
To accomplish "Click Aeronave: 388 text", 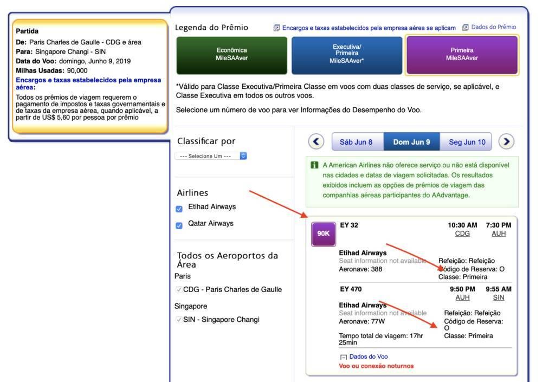I will 360,269.
